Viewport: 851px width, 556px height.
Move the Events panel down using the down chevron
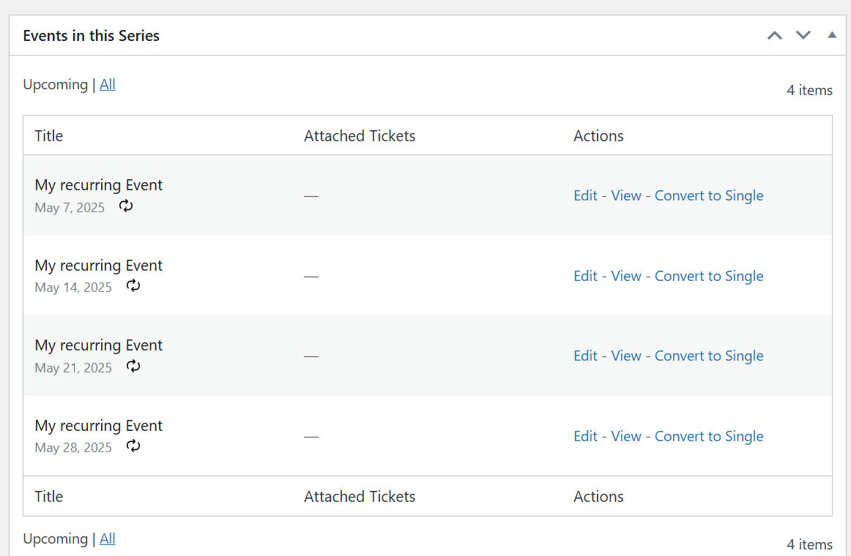[803, 34]
